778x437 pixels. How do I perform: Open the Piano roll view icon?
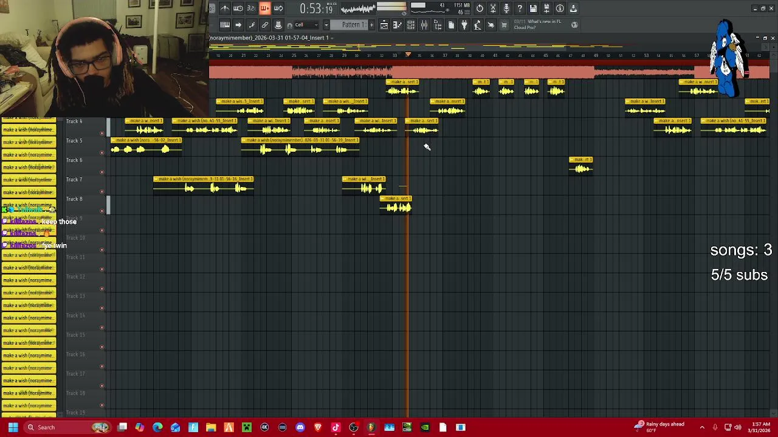click(398, 25)
